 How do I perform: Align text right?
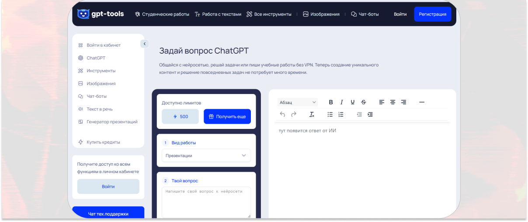(403, 102)
